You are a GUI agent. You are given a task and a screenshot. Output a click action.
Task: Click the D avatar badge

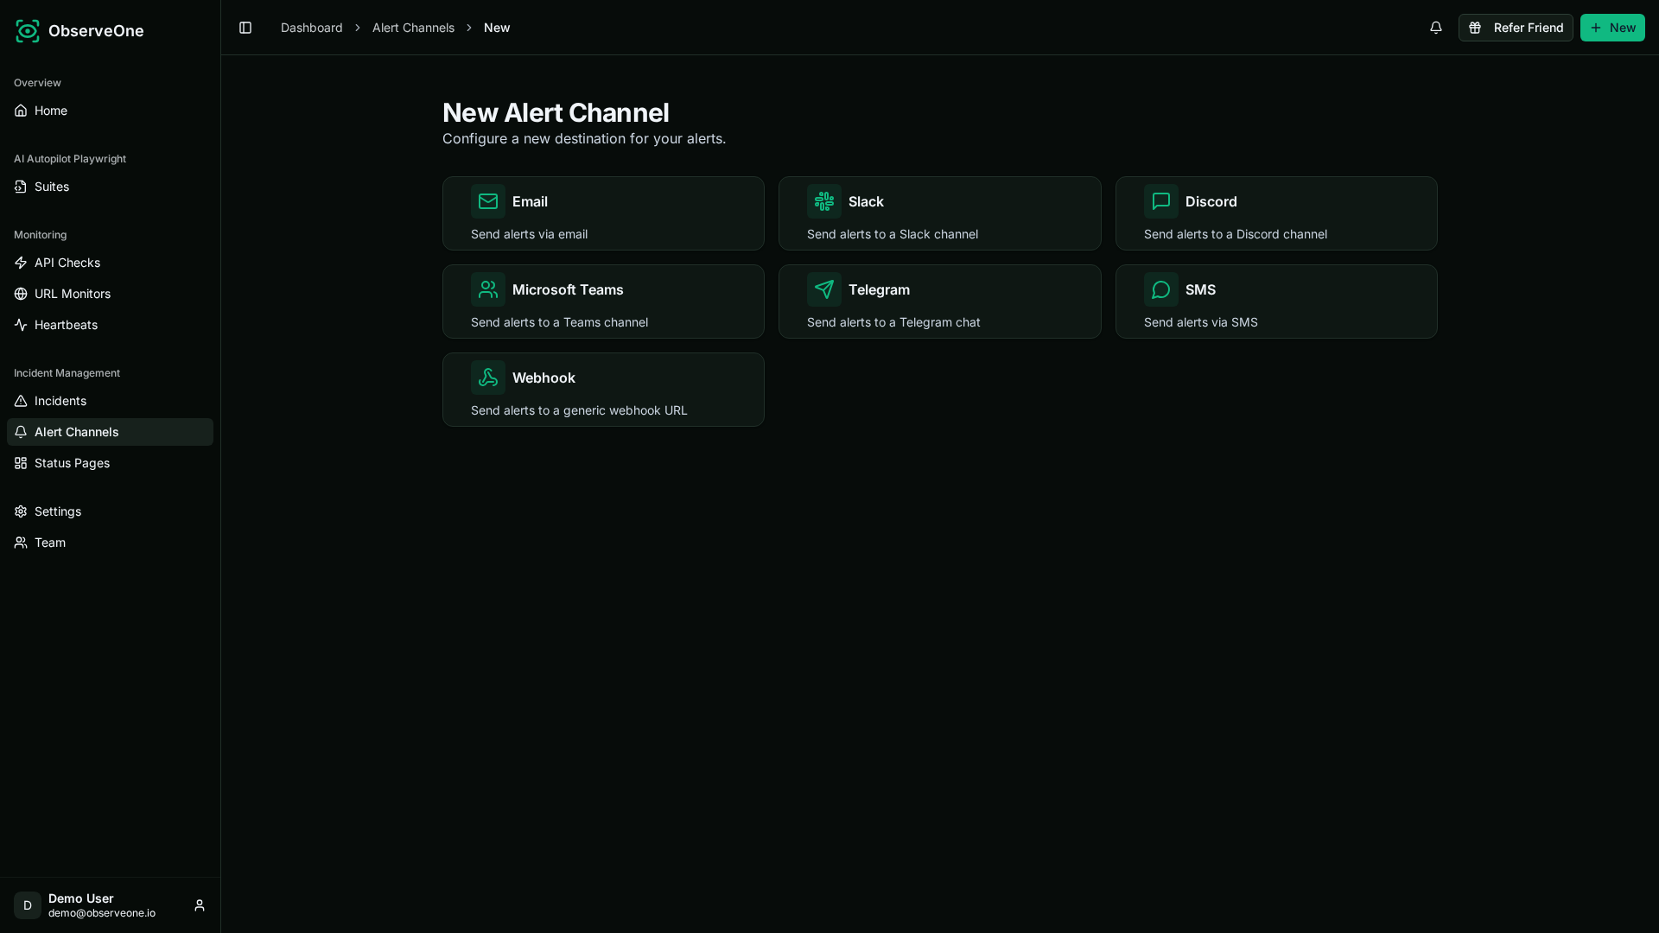tap(28, 905)
